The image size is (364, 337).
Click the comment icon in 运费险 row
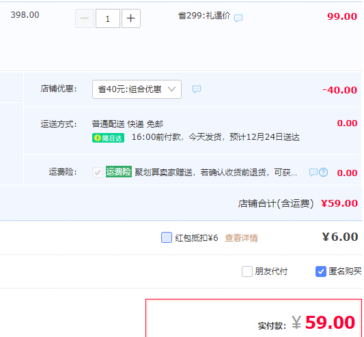(x=313, y=172)
